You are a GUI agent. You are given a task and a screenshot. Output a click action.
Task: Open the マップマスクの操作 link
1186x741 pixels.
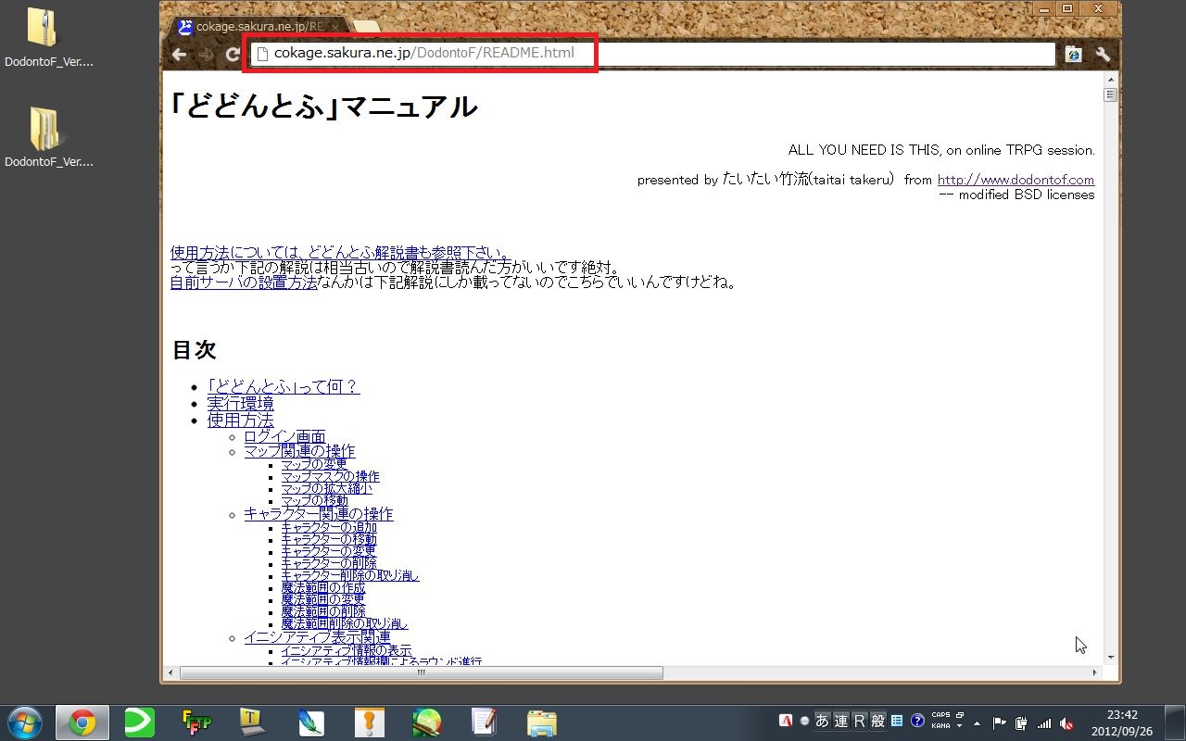(x=331, y=476)
